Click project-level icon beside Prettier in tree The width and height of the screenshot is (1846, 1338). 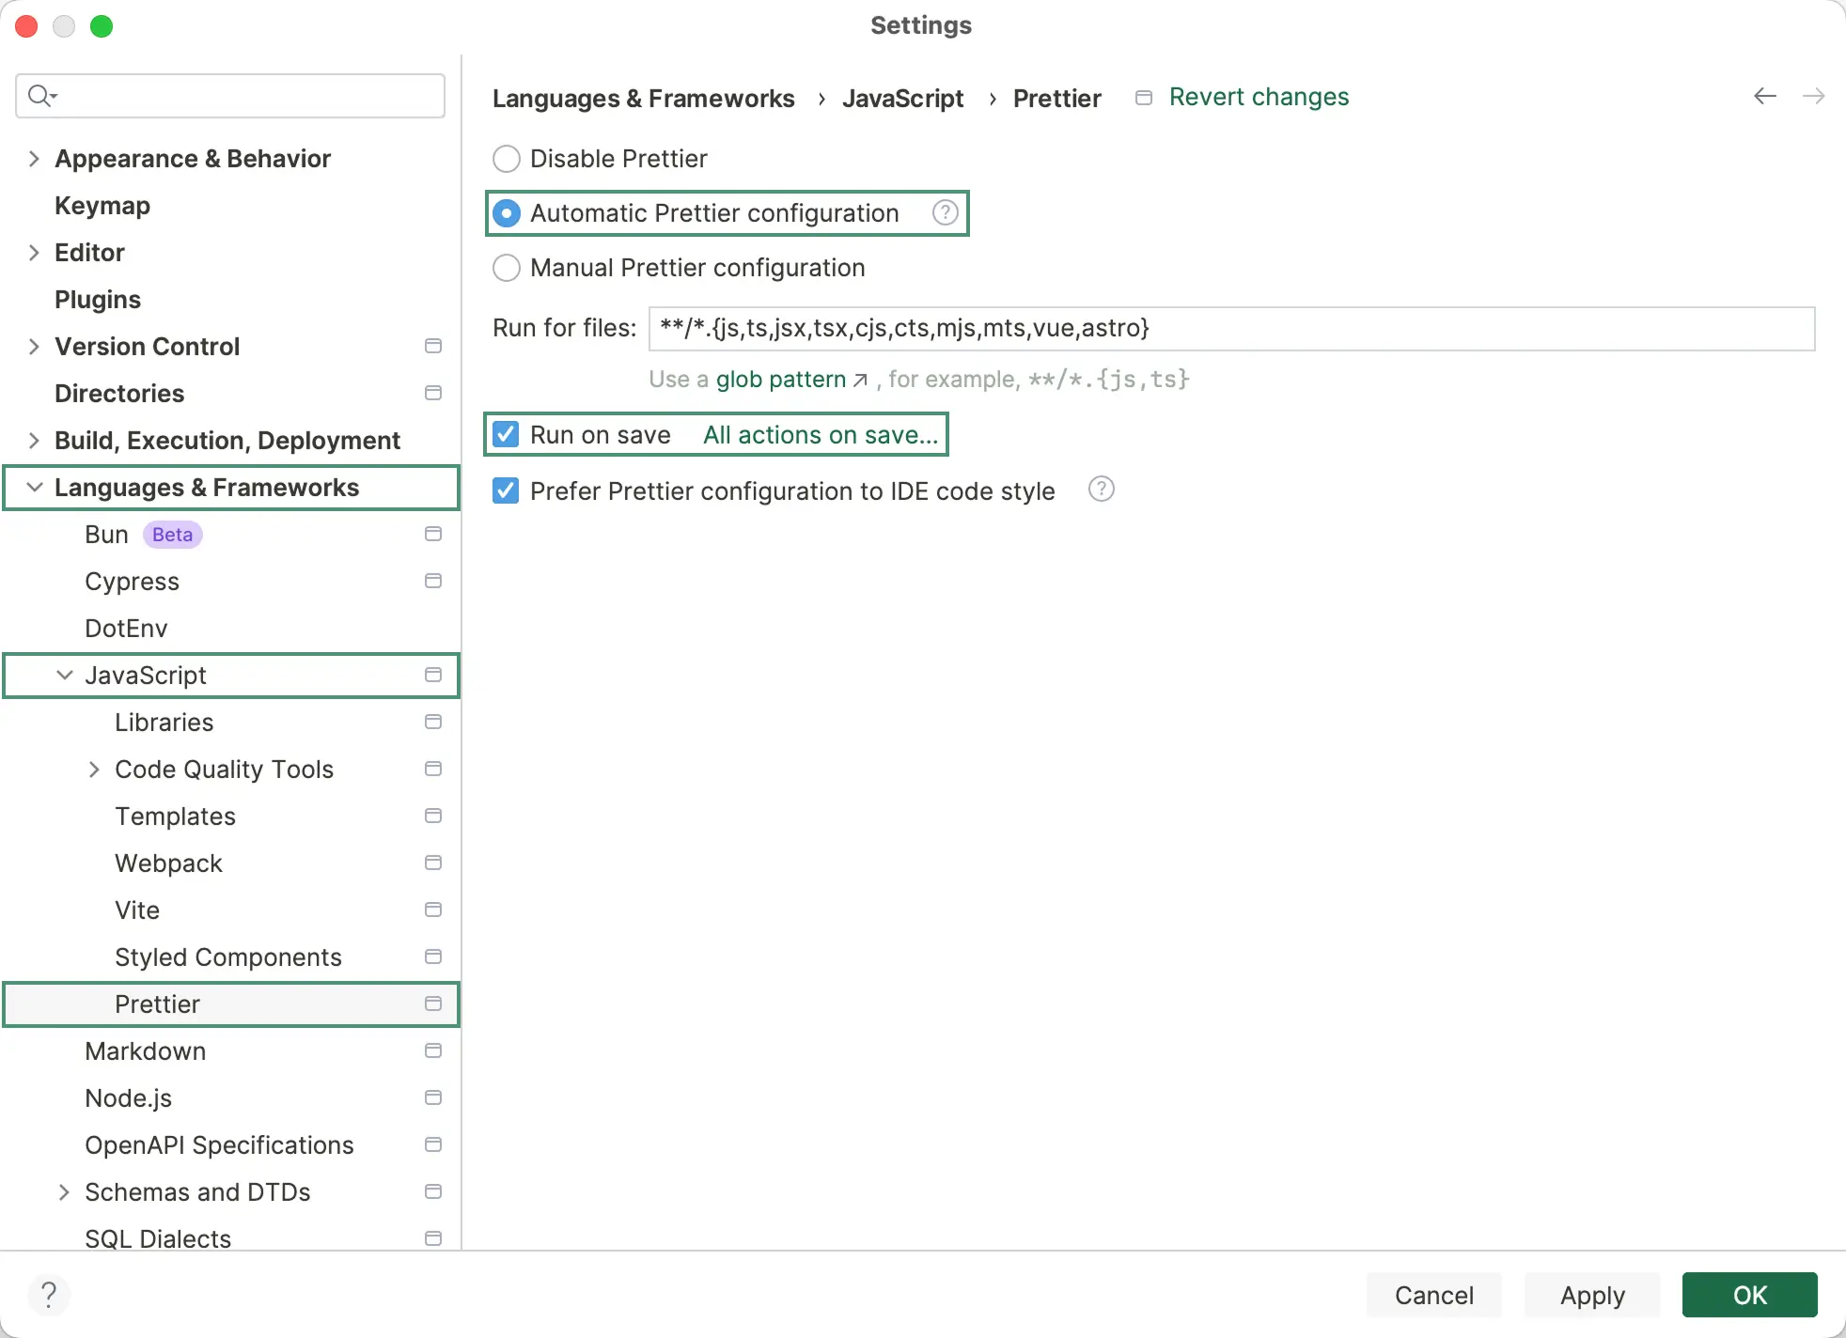coord(433,1003)
